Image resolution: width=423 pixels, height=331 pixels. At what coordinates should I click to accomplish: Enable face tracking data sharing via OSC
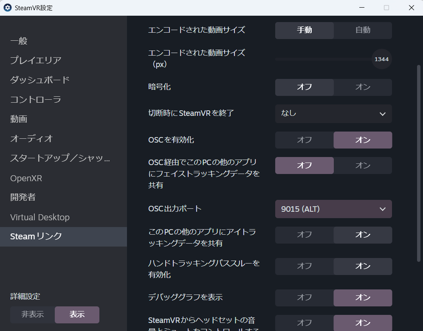click(x=363, y=165)
